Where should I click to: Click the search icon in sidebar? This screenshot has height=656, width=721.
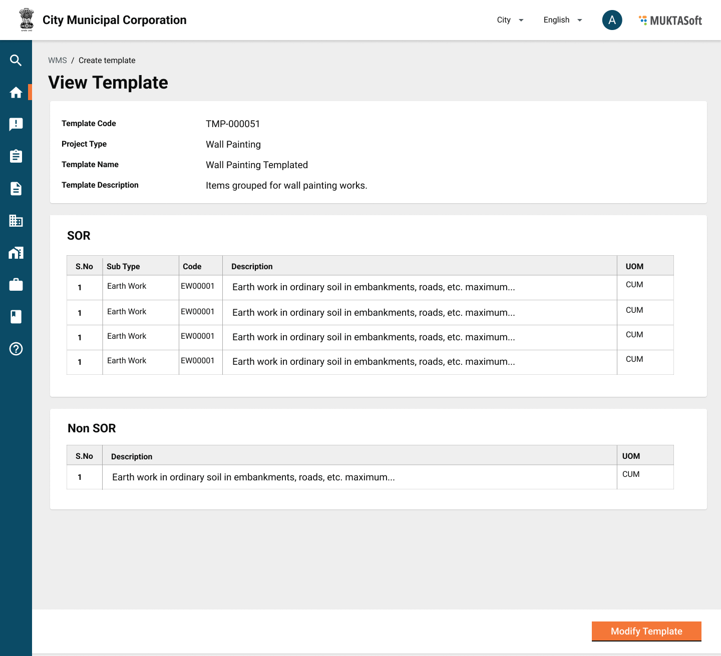click(16, 61)
